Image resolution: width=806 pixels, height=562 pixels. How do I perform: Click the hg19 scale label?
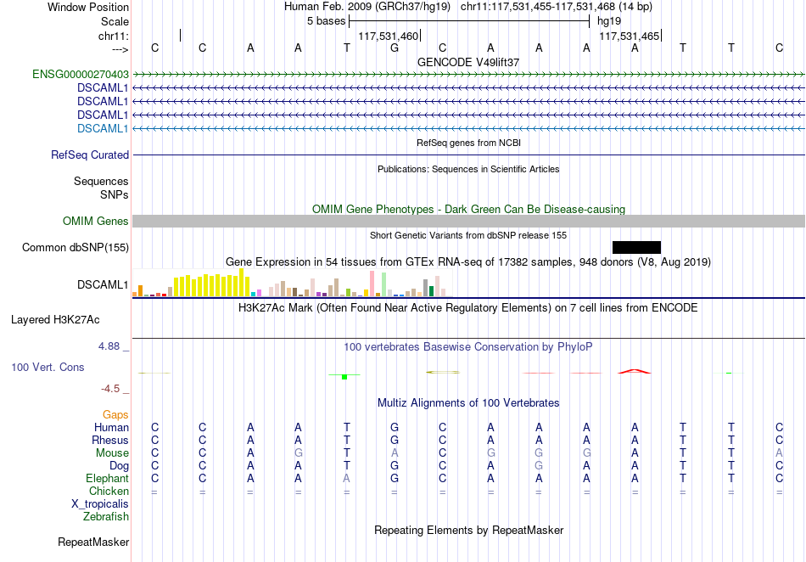pyautogui.click(x=609, y=21)
